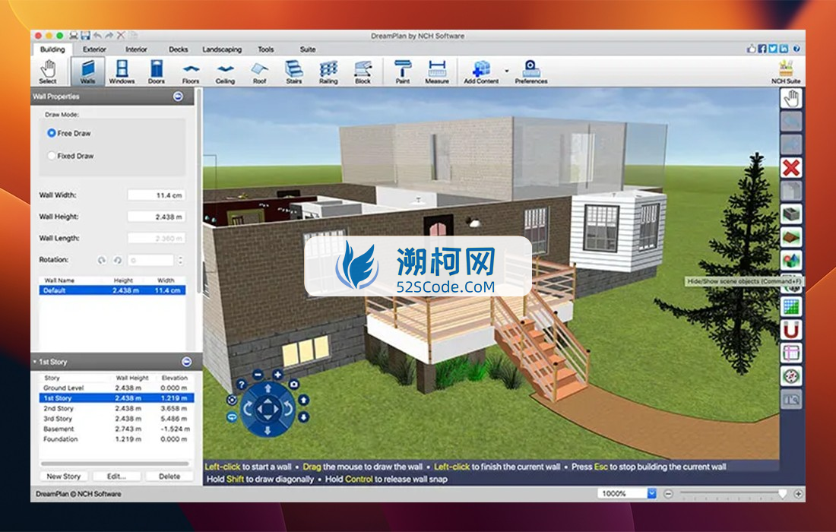This screenshot has height=532, width=836.
Task: Pick the Select hand tool in the ribbon
Action: coord(47,71)
